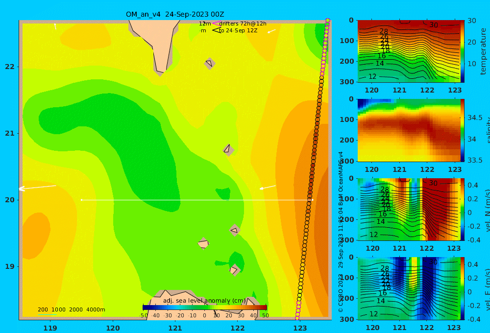The width and height of the screenshot is (490, 333).
Task: Click the 'drifters 72h@12h' legend text
Action: [243, 24]
